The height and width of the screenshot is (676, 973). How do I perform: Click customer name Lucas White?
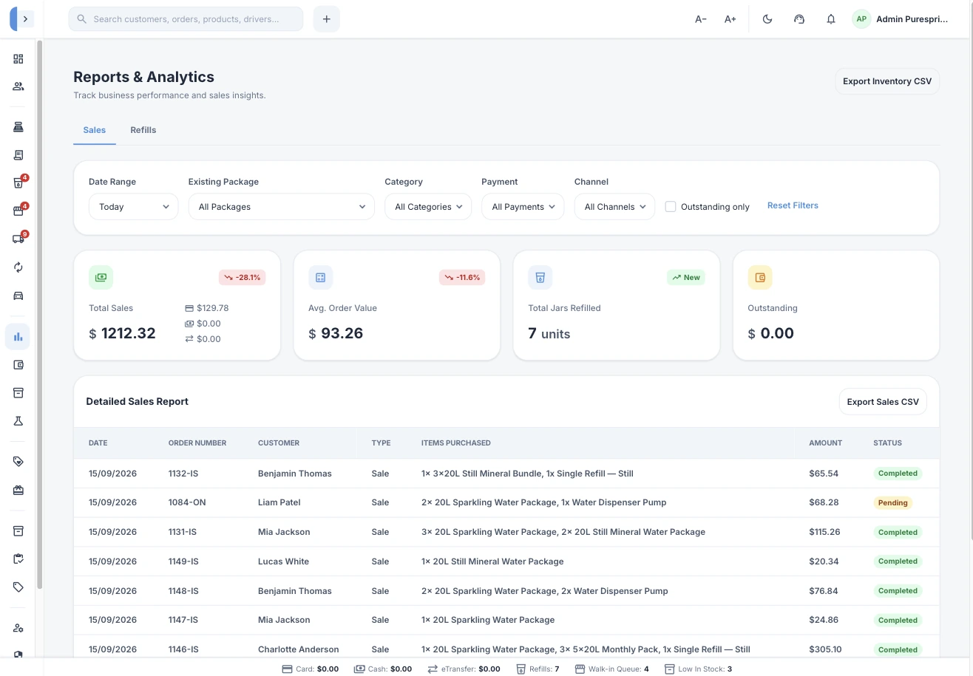(283, 561)
